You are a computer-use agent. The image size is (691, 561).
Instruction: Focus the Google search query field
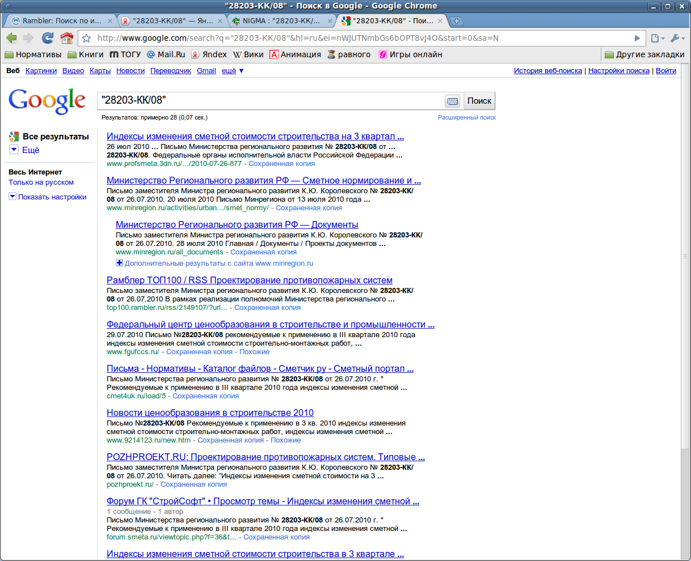[270, 101]
